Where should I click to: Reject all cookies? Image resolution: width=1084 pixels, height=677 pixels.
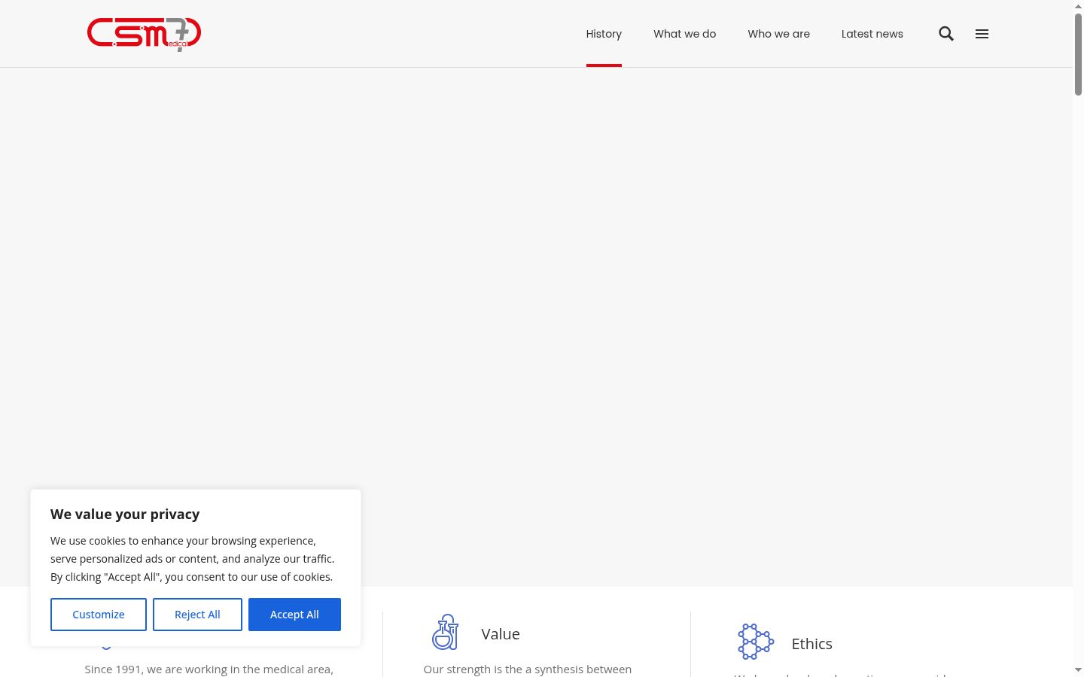click(197, 615)
